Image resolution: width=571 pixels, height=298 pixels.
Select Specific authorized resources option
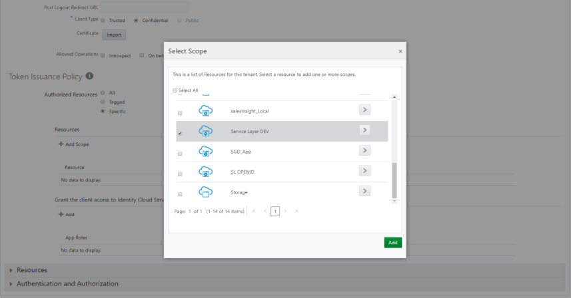tap(103, 111)
